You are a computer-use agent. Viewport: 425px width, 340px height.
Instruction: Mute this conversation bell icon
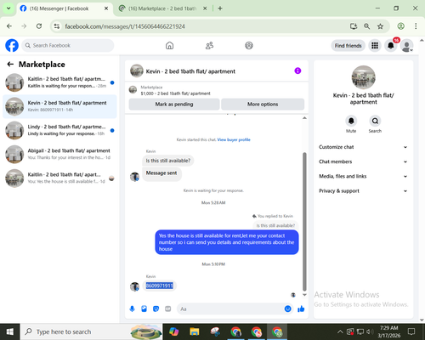(351, 121)
